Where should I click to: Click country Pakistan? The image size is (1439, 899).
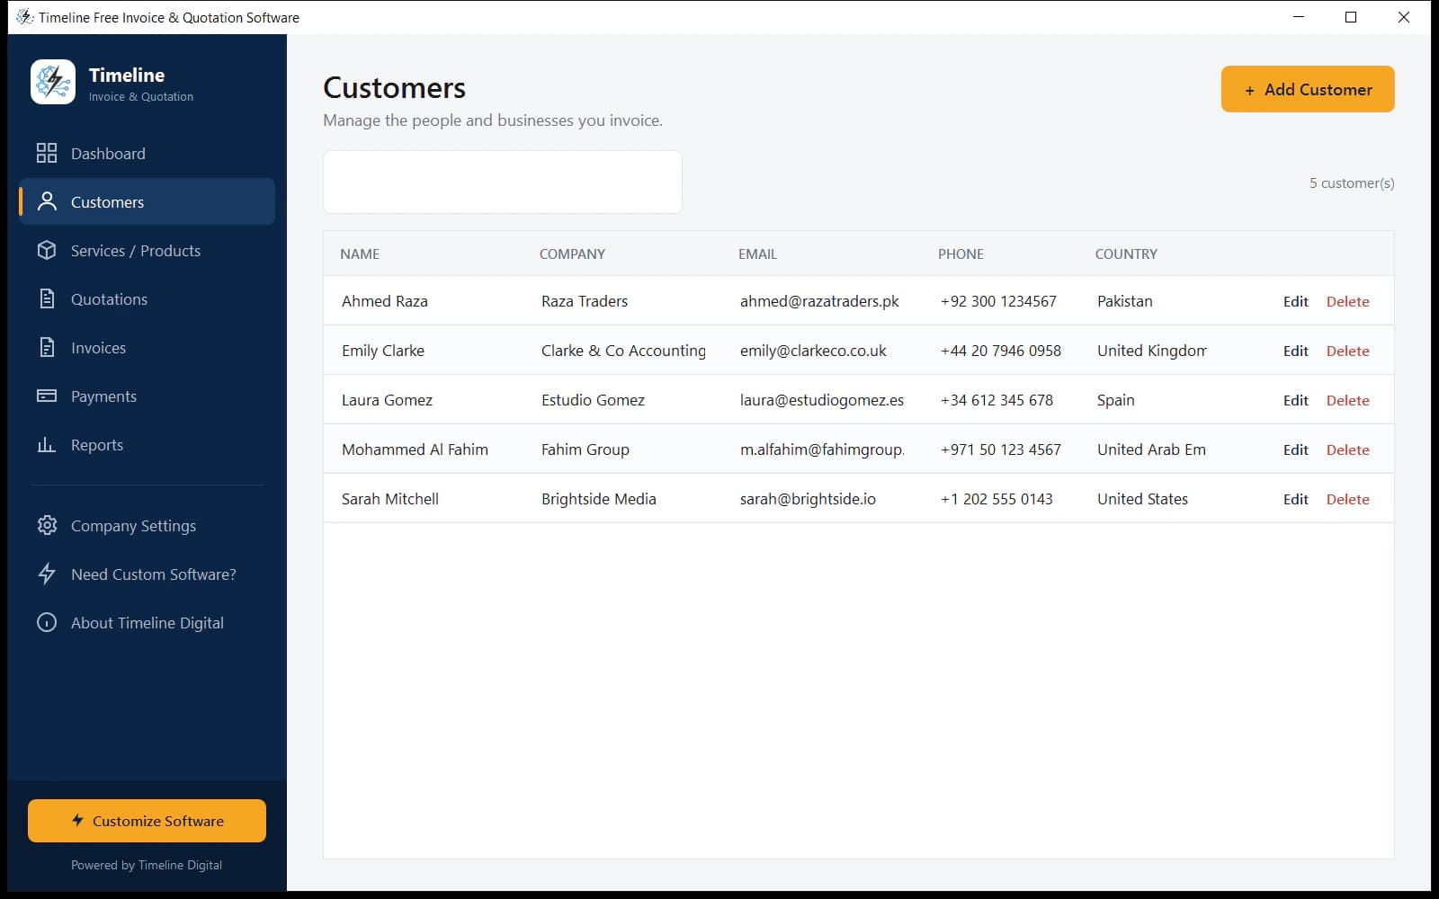point(1124,301)
